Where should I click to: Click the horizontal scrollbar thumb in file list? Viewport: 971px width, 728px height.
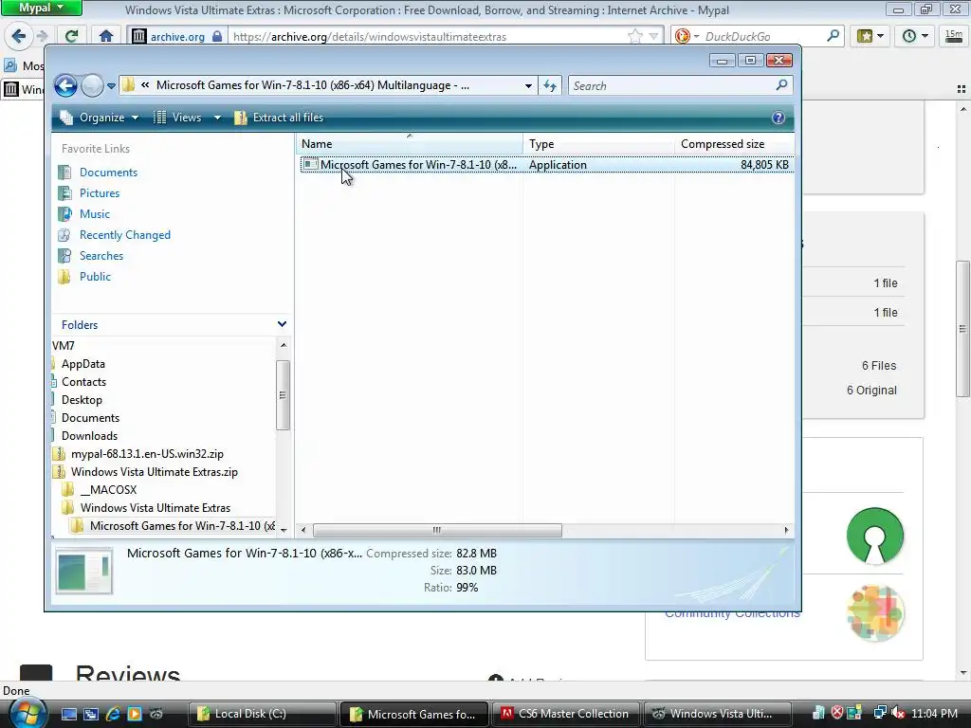[x=437, y=530]
